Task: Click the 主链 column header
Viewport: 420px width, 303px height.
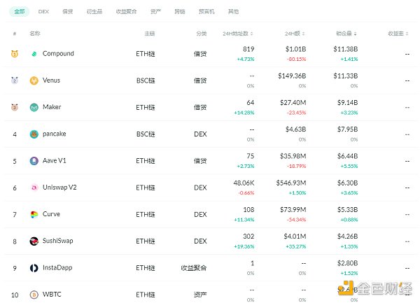Action: 150,34
